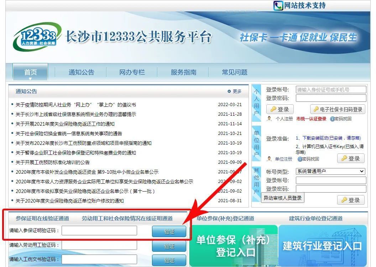The height and width of the screenshot is (267, 376).
Task: Open the 服务指南 tab
Action: click(183, 72)
